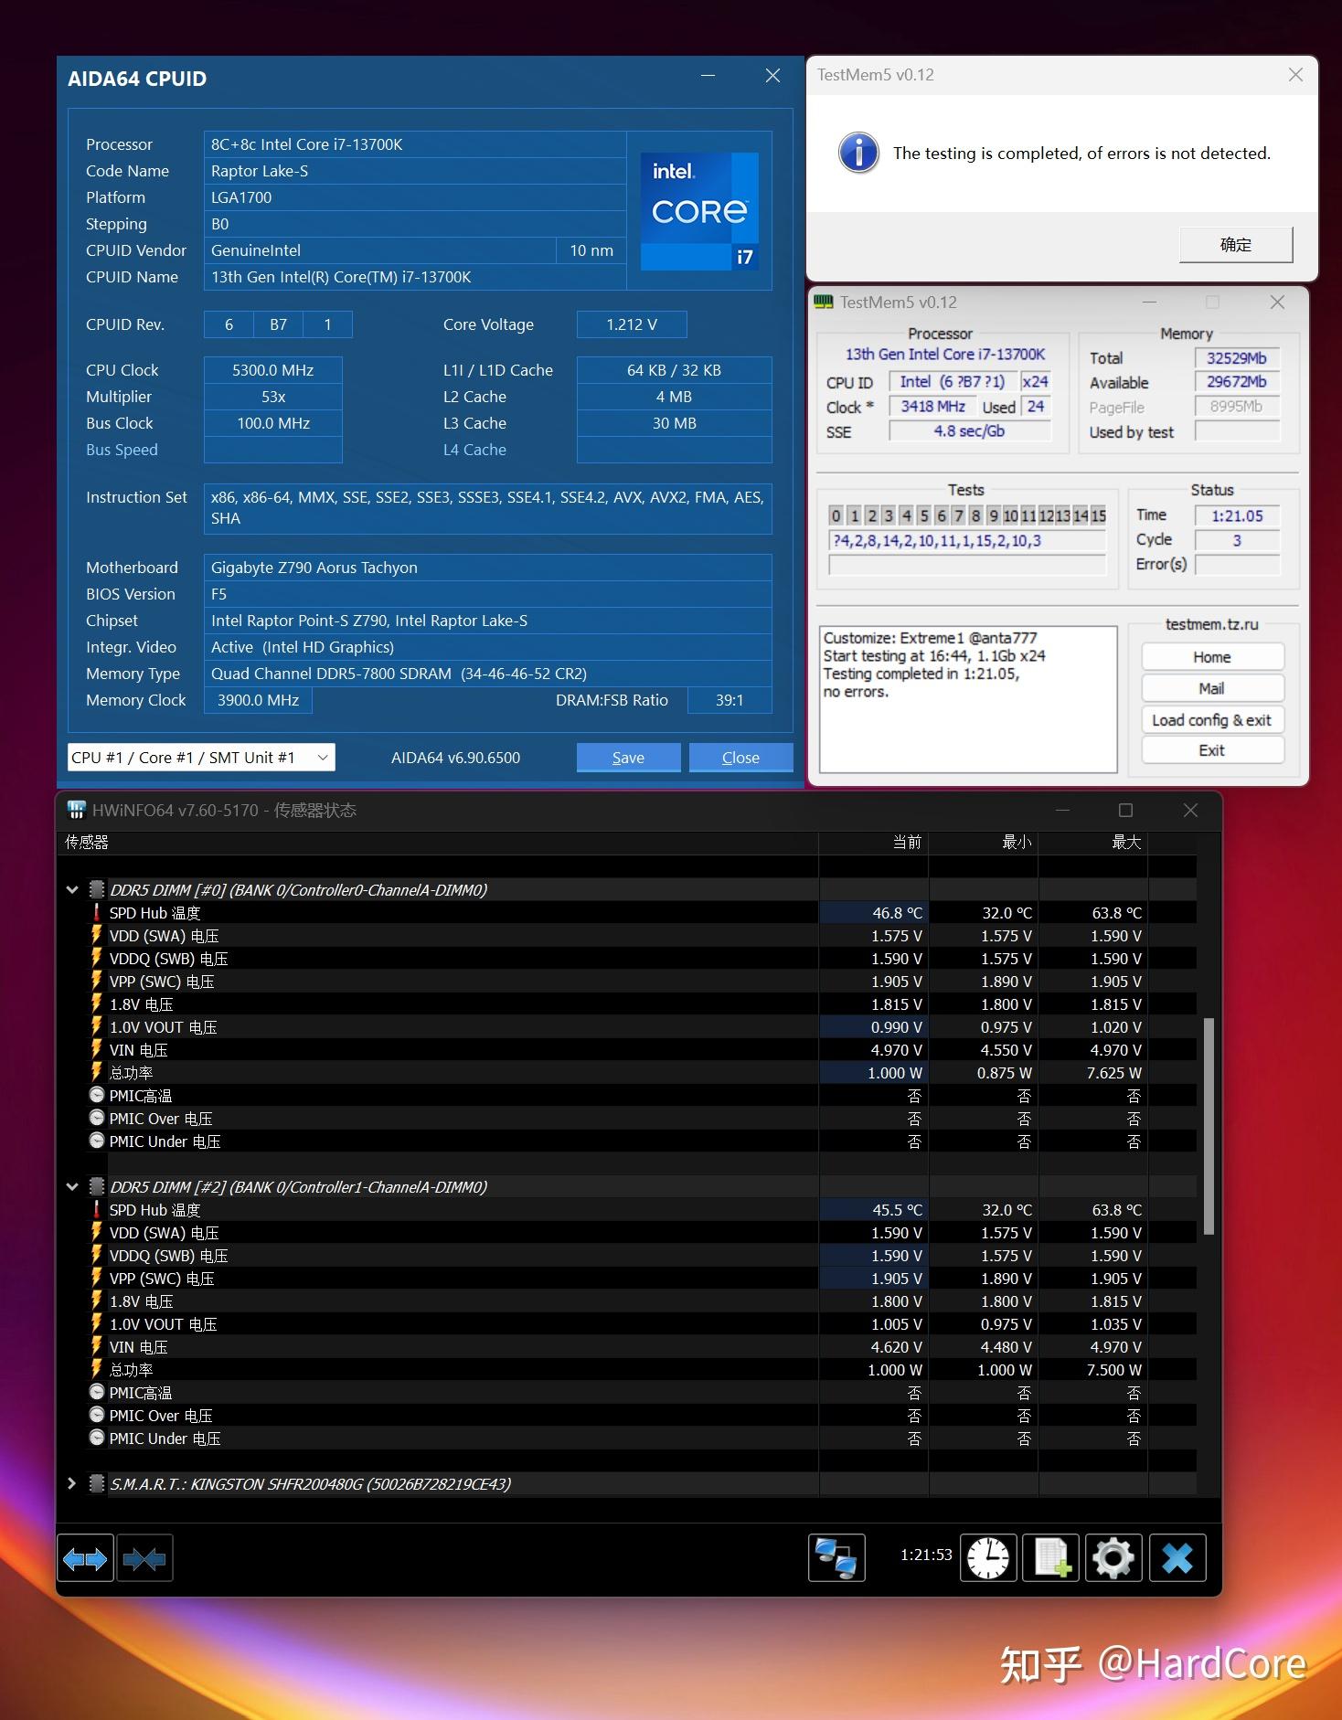Click TestMem5 Home button
1342x1720 pixels.
point(1212,657)
